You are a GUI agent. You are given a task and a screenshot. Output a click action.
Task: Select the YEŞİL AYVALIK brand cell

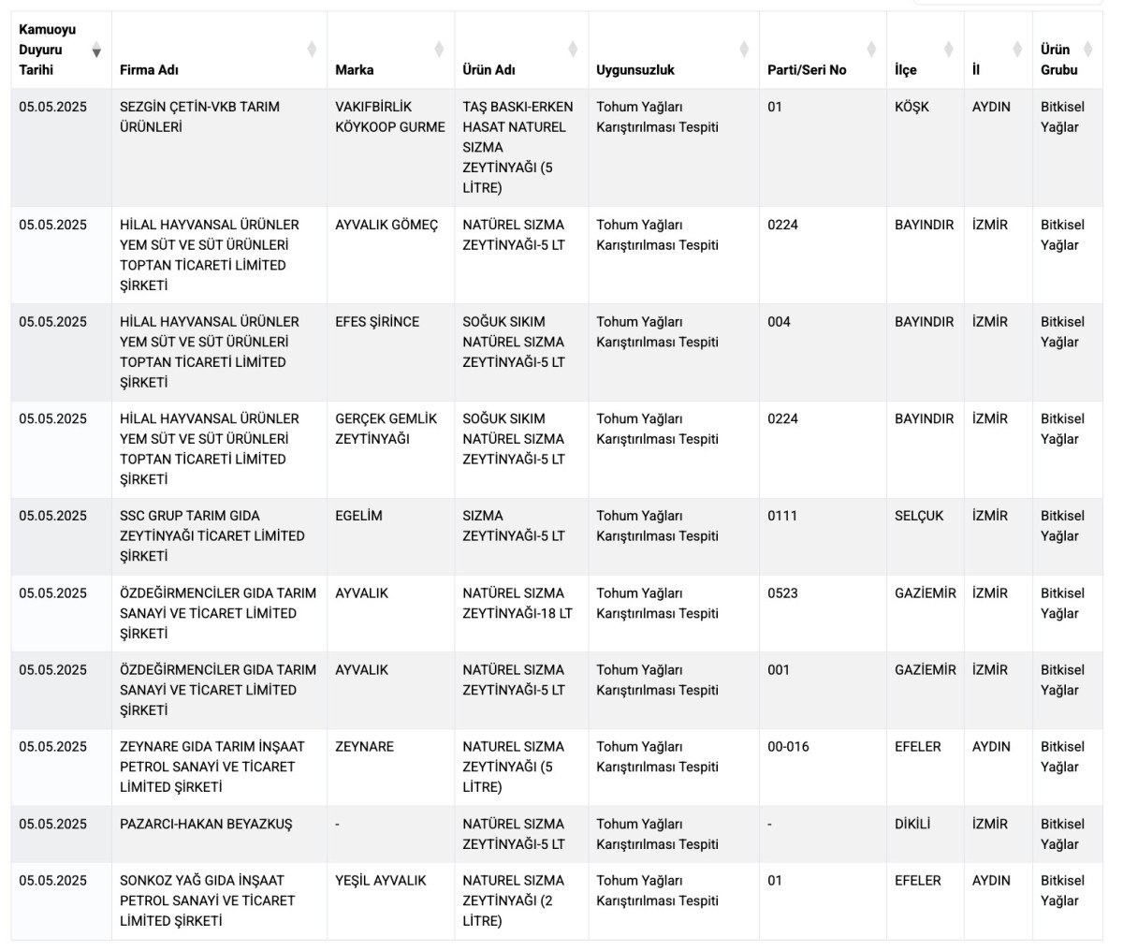(380, 881)
